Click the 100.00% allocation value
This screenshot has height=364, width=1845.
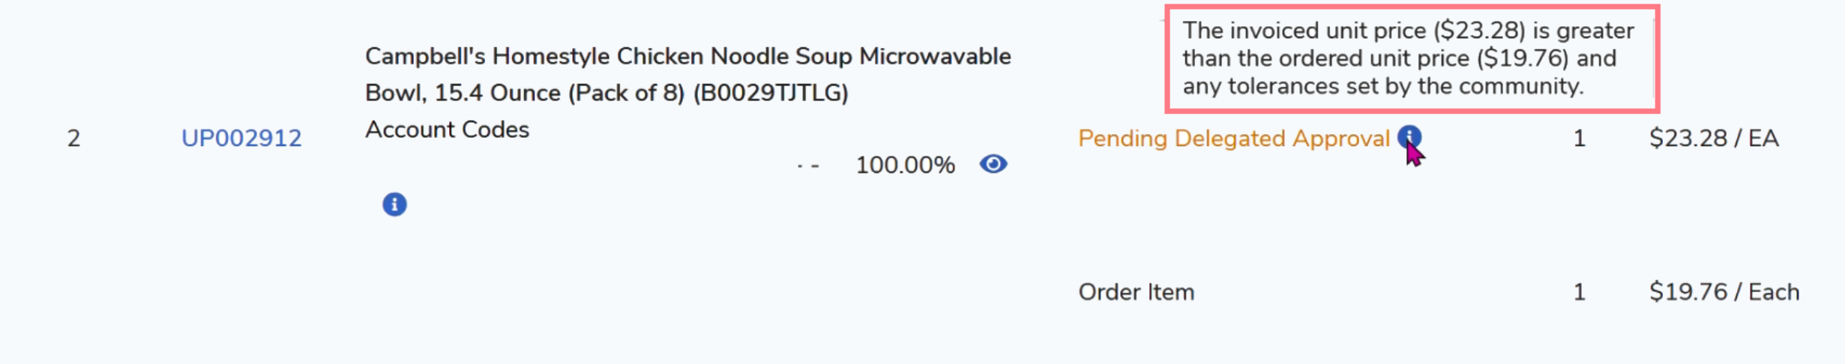pos(905,165)
